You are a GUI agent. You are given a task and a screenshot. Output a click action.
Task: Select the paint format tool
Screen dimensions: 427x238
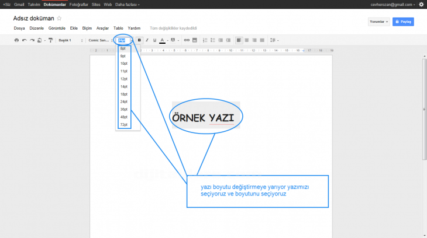[50, 40]
